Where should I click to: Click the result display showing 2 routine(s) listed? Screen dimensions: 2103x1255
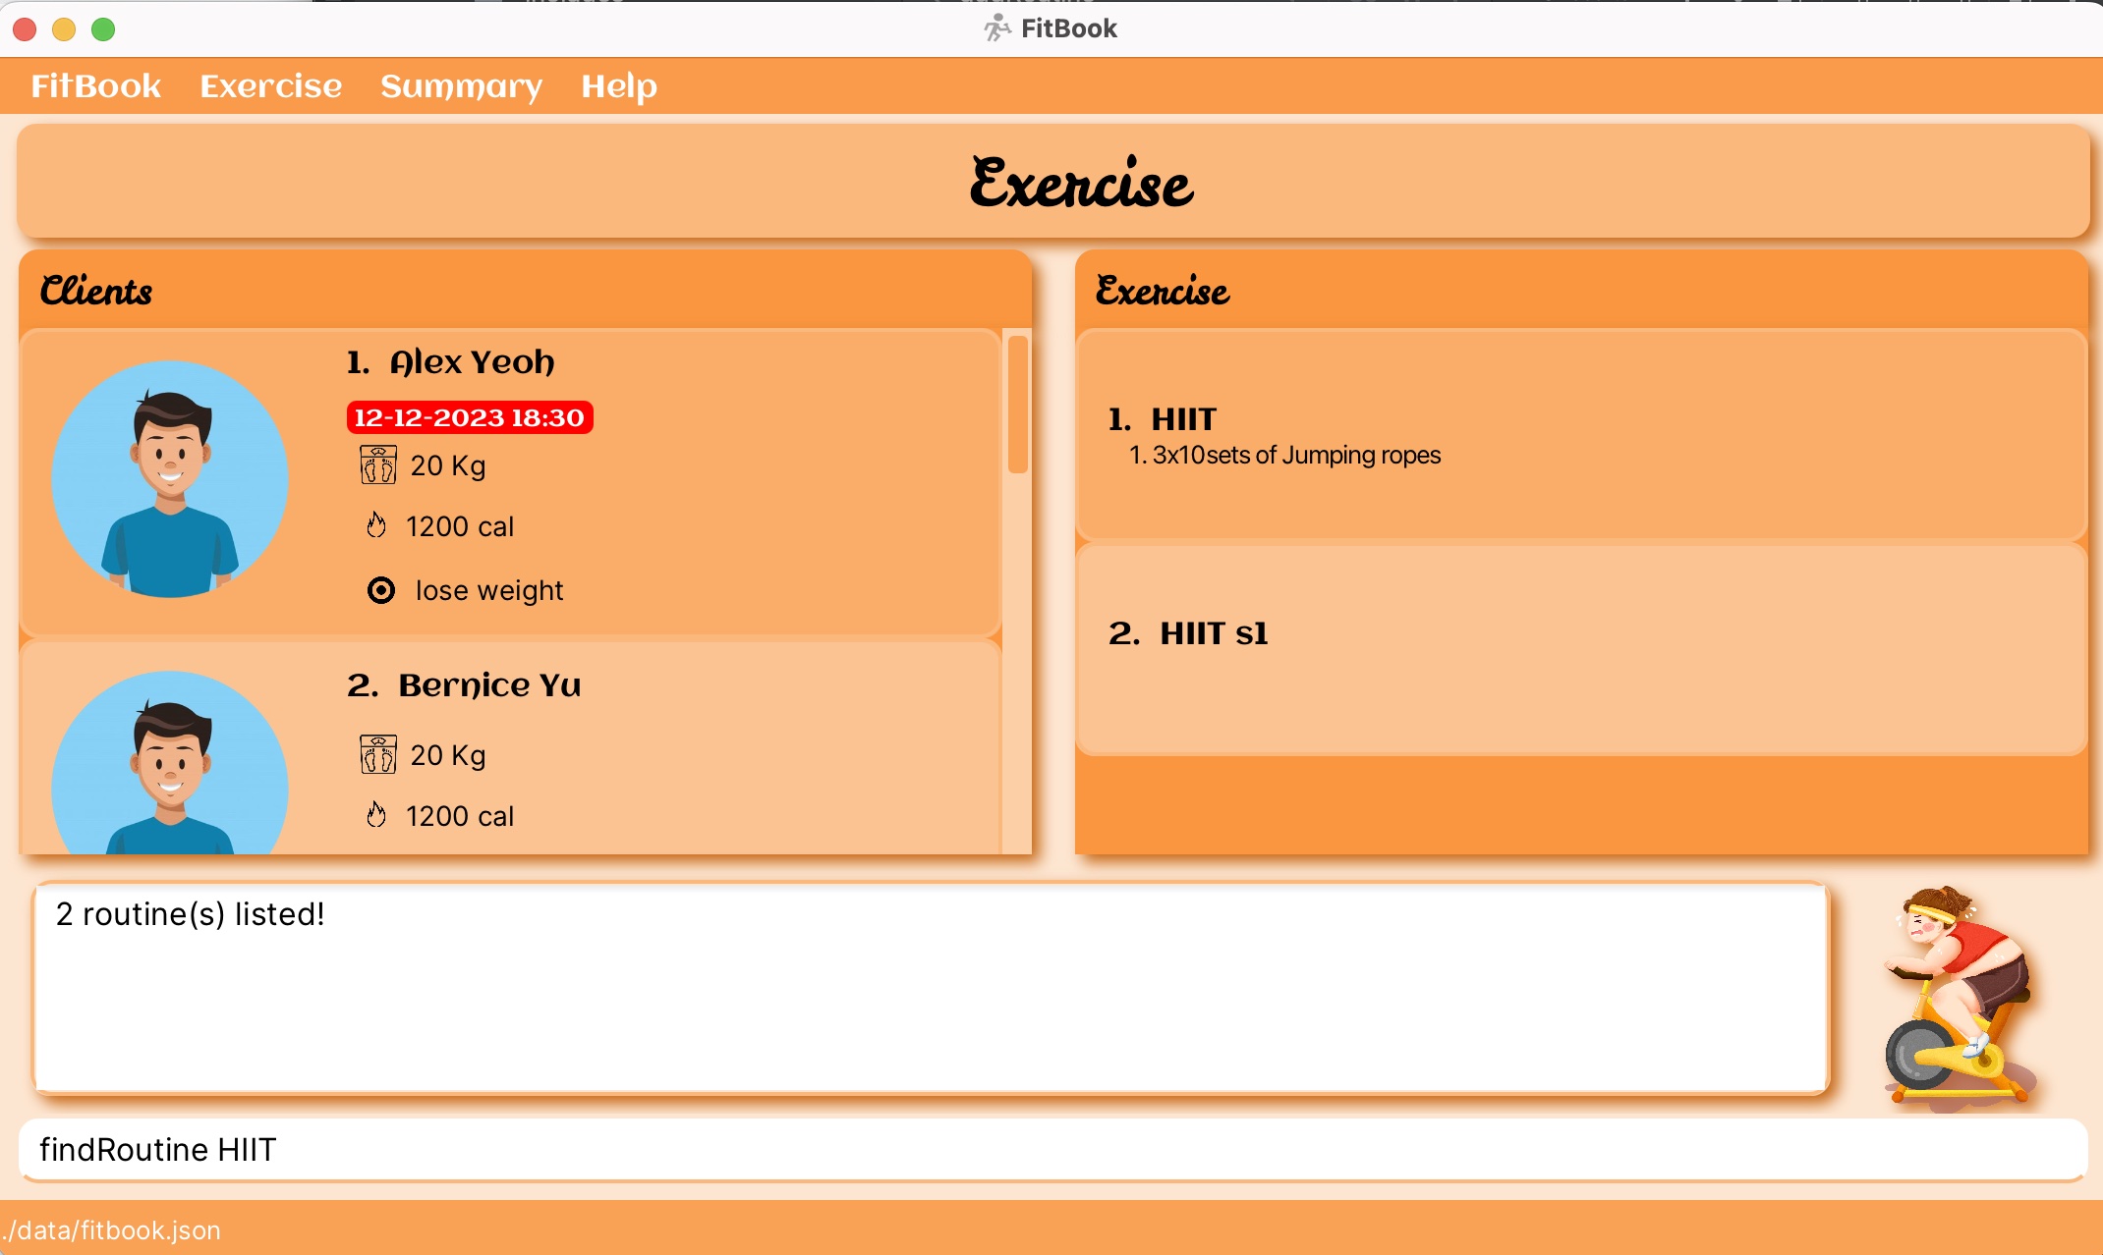point(932,988)
